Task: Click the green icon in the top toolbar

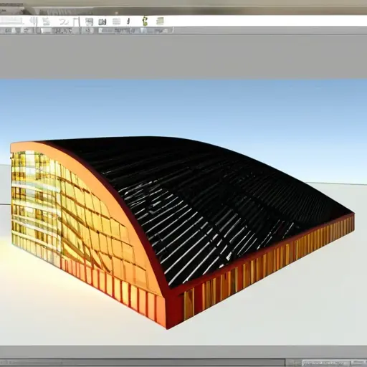Action: (145, 21)
